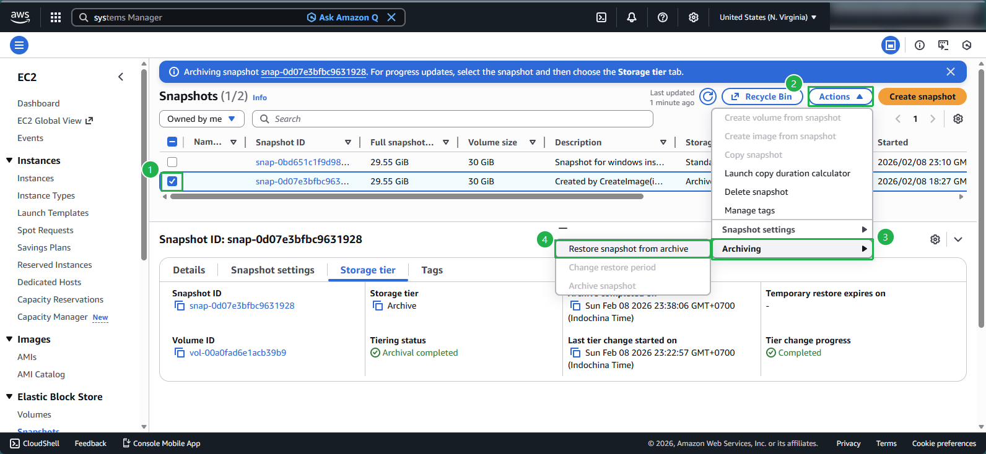Refresh the snapshots list
The width and height of the screenshot is (986, 454).
708,96
